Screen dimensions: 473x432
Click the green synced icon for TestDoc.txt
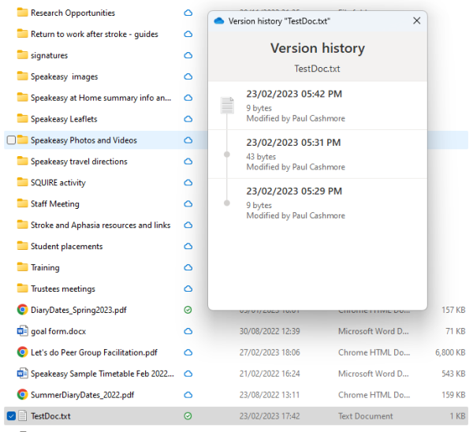[x=188, y=416]
